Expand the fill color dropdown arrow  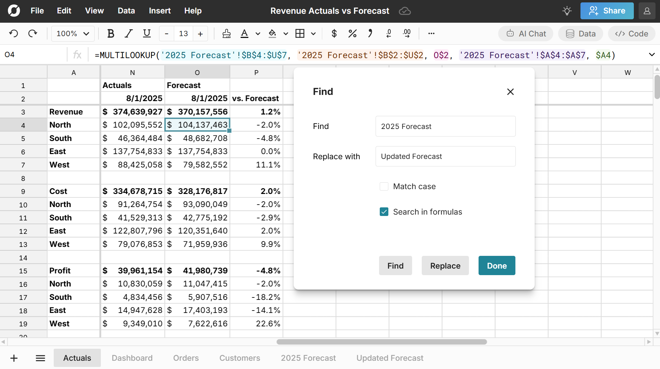(285, 34)
